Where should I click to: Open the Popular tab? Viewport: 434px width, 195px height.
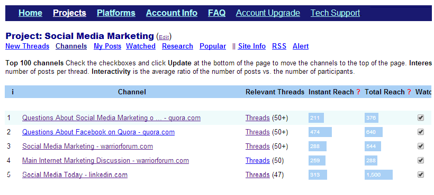pos(213,46)
